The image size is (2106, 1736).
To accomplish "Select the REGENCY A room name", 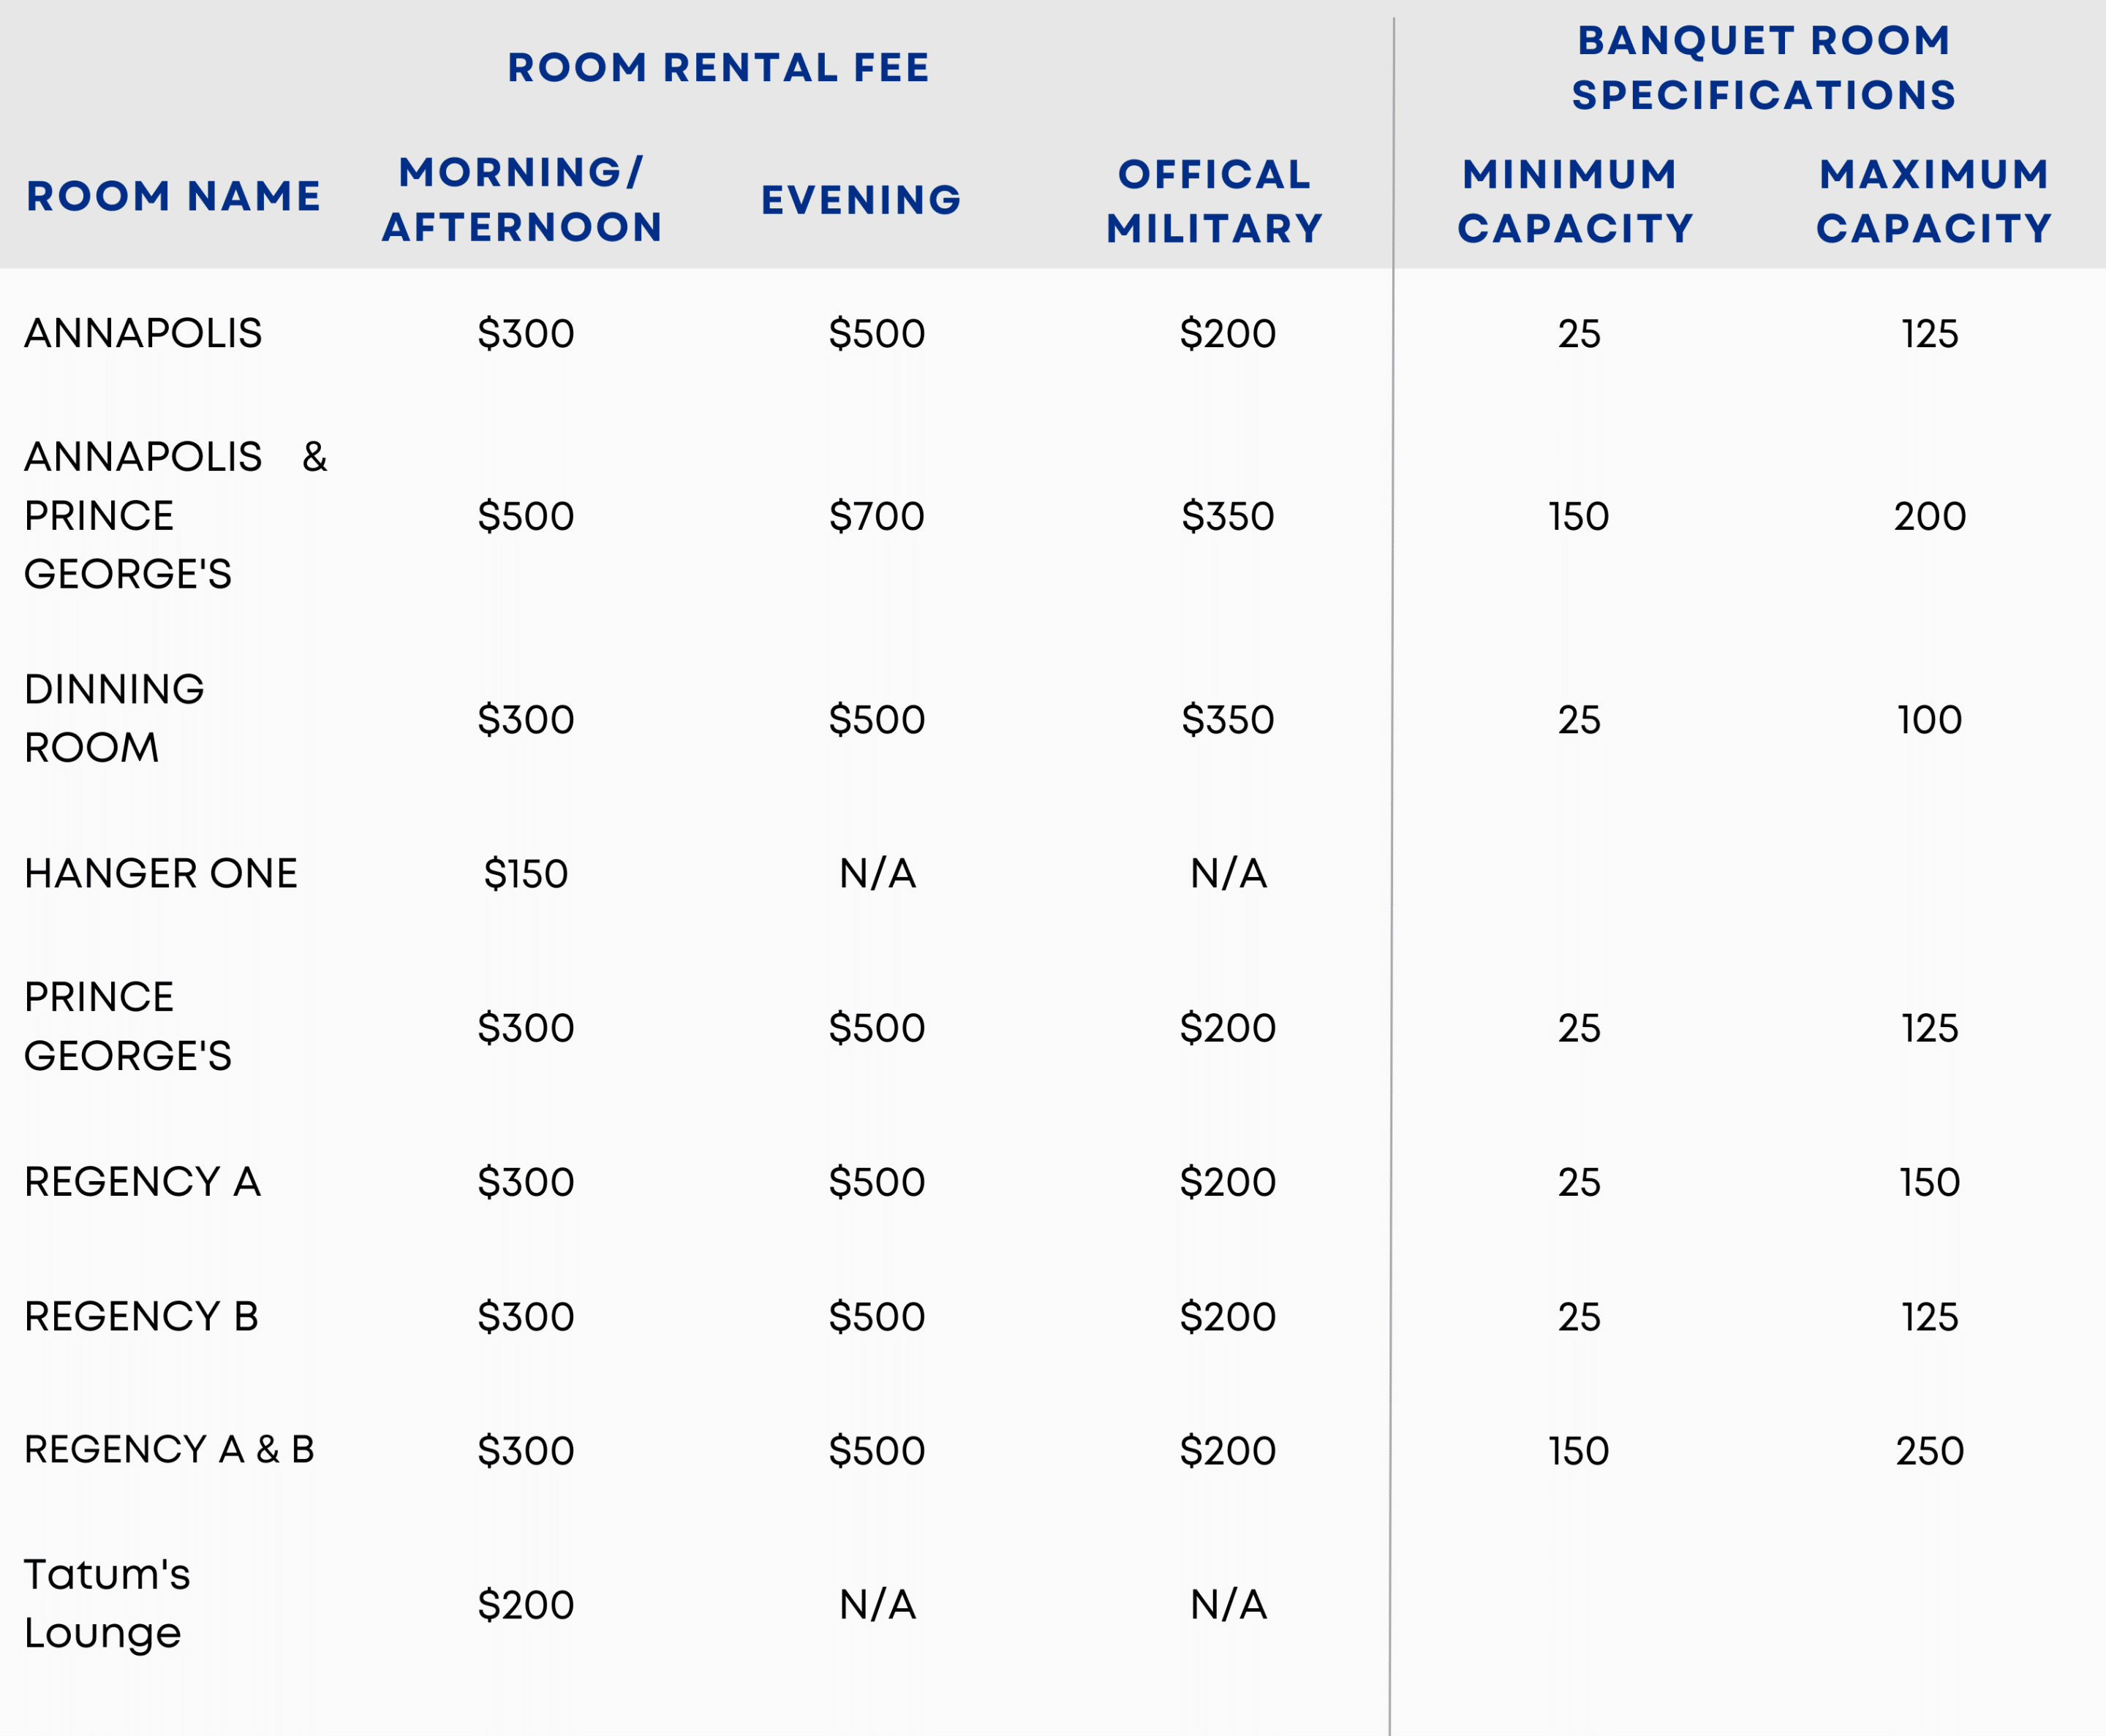I will (x=142, y=1182).
